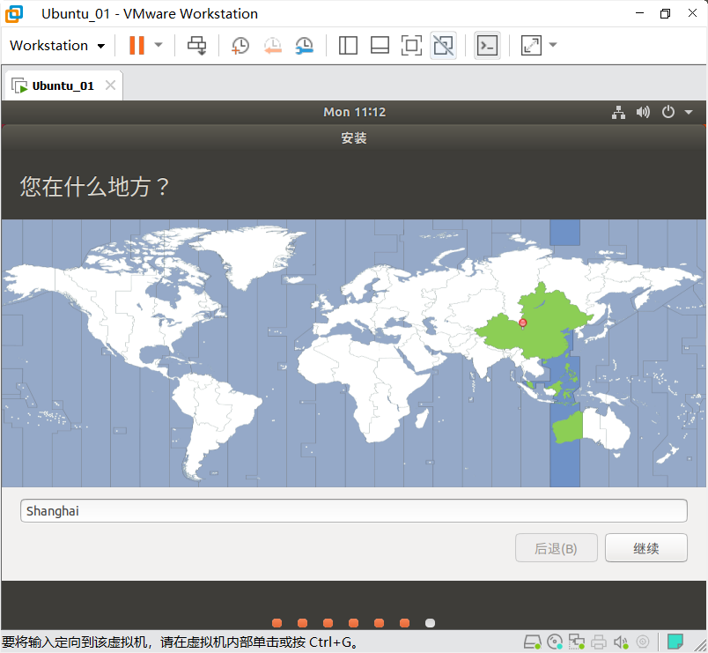Click the Mon 11:12 clock
The height and width of the screenshot is (653, 708).
pyautogui.click(x=355, y=112)
